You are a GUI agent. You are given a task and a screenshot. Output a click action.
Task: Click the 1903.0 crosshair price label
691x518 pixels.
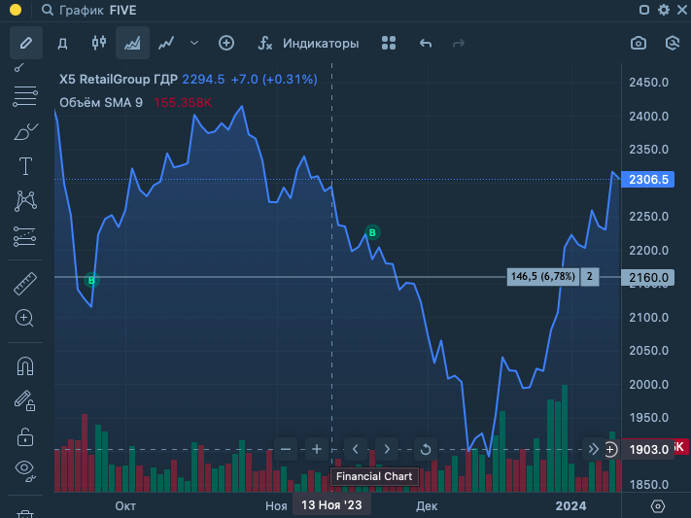[648, 450]
